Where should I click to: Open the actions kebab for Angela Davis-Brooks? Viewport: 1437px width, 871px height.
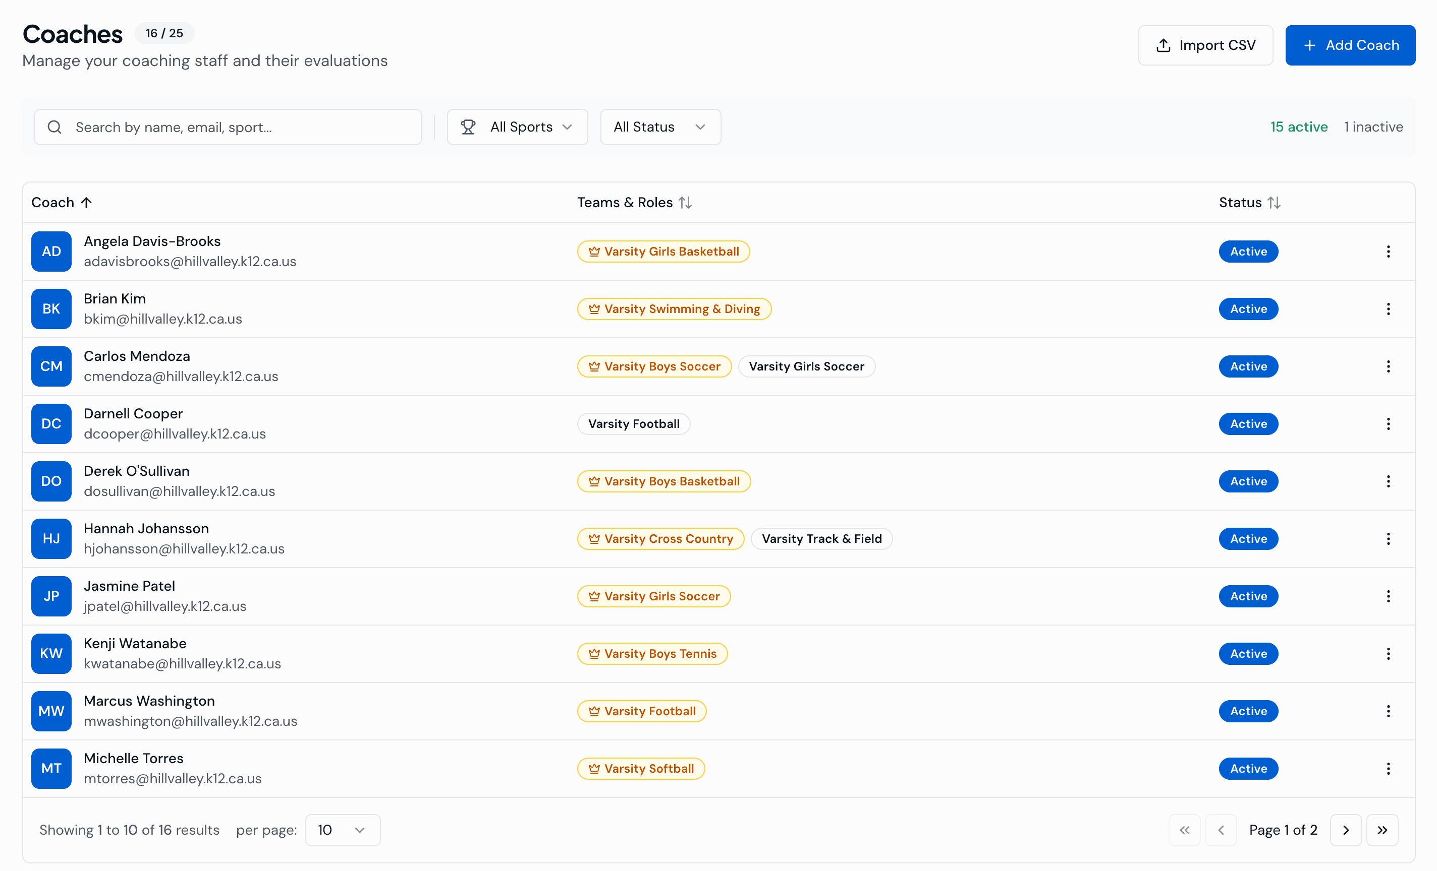pyautogui.click(x=1389, y=251)
